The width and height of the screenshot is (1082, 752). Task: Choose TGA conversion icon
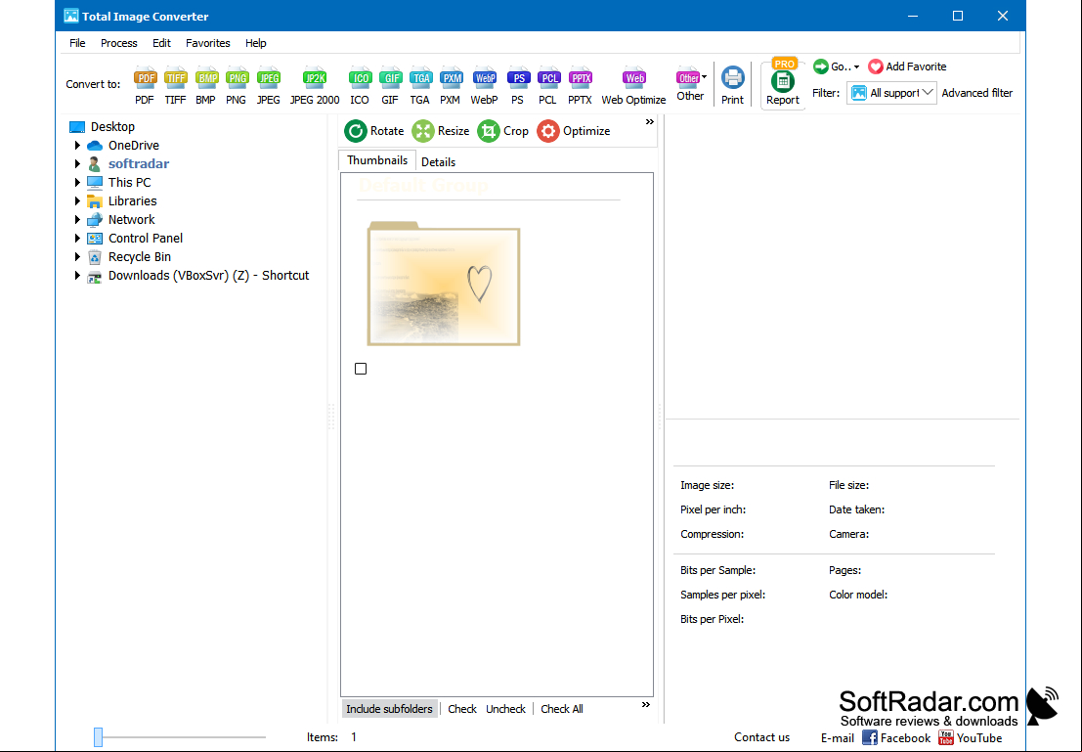coord(419,85)
